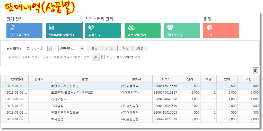Open the 세트상품관리 tile

(143, 31)
